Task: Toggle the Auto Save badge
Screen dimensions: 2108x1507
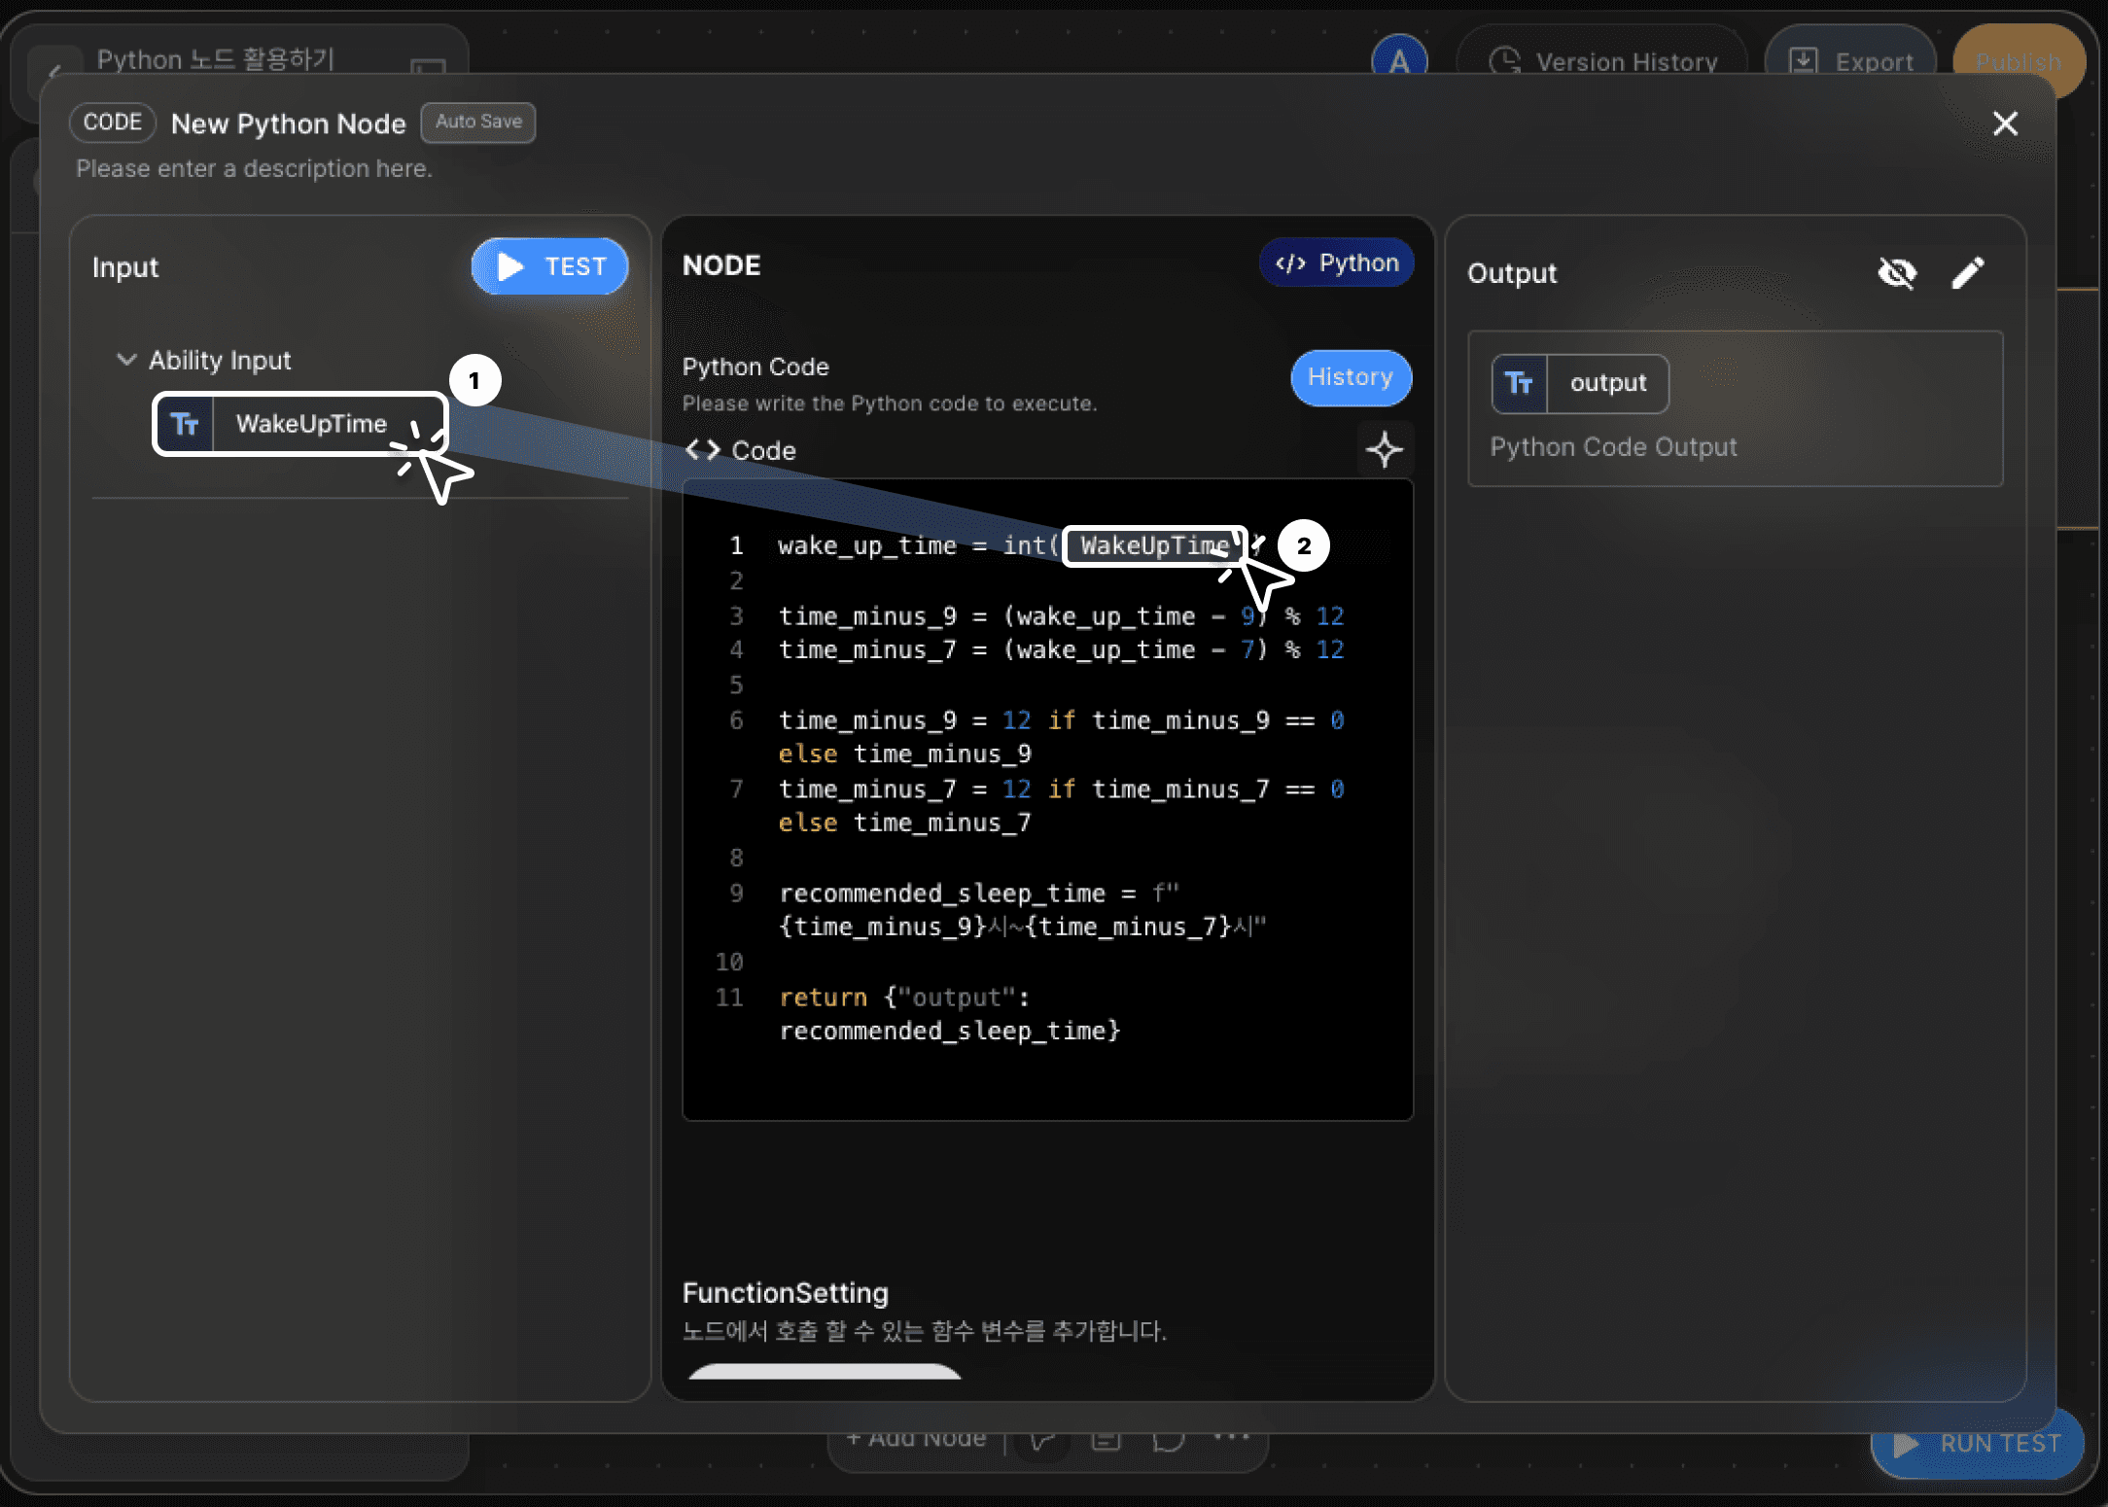Action: (x=478, y=123)
